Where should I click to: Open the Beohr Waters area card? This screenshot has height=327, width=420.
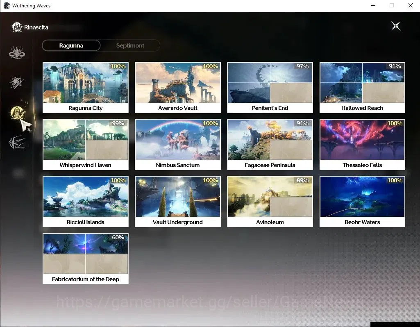pos(362,202)
